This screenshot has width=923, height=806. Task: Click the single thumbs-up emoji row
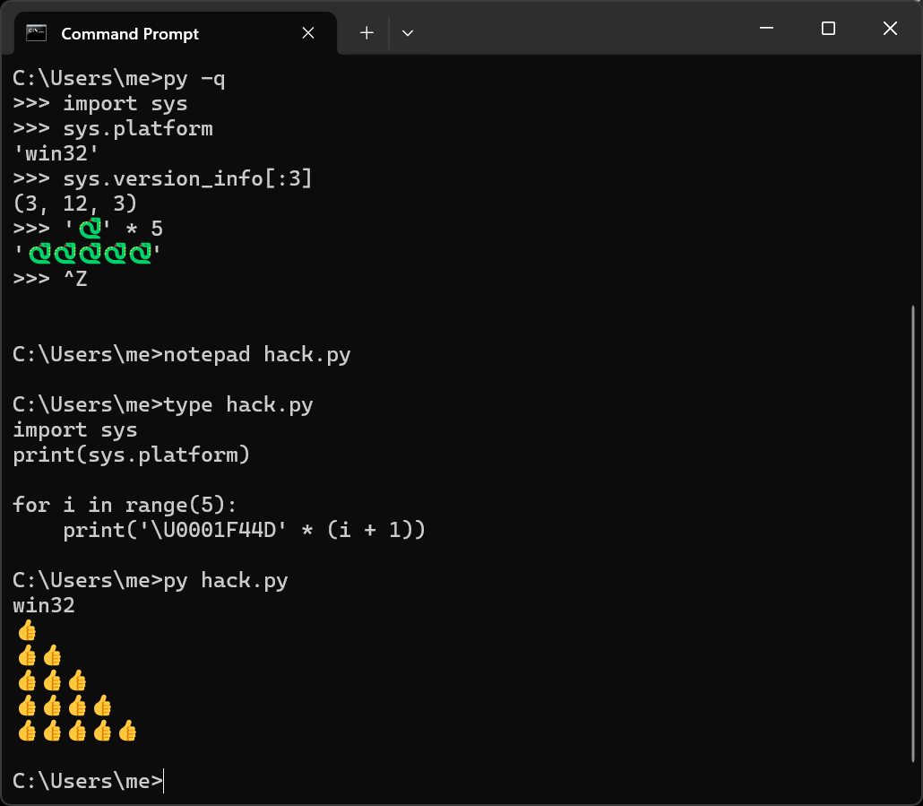click(x=26, y=631)
